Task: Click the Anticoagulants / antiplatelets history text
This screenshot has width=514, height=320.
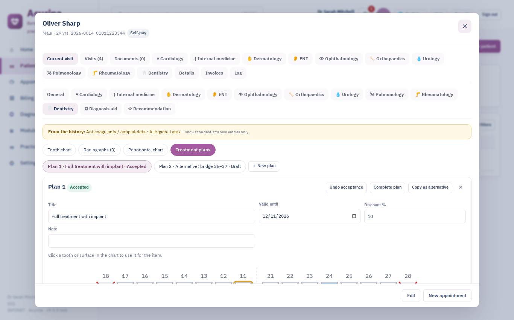Action: (x=116, y=132)
